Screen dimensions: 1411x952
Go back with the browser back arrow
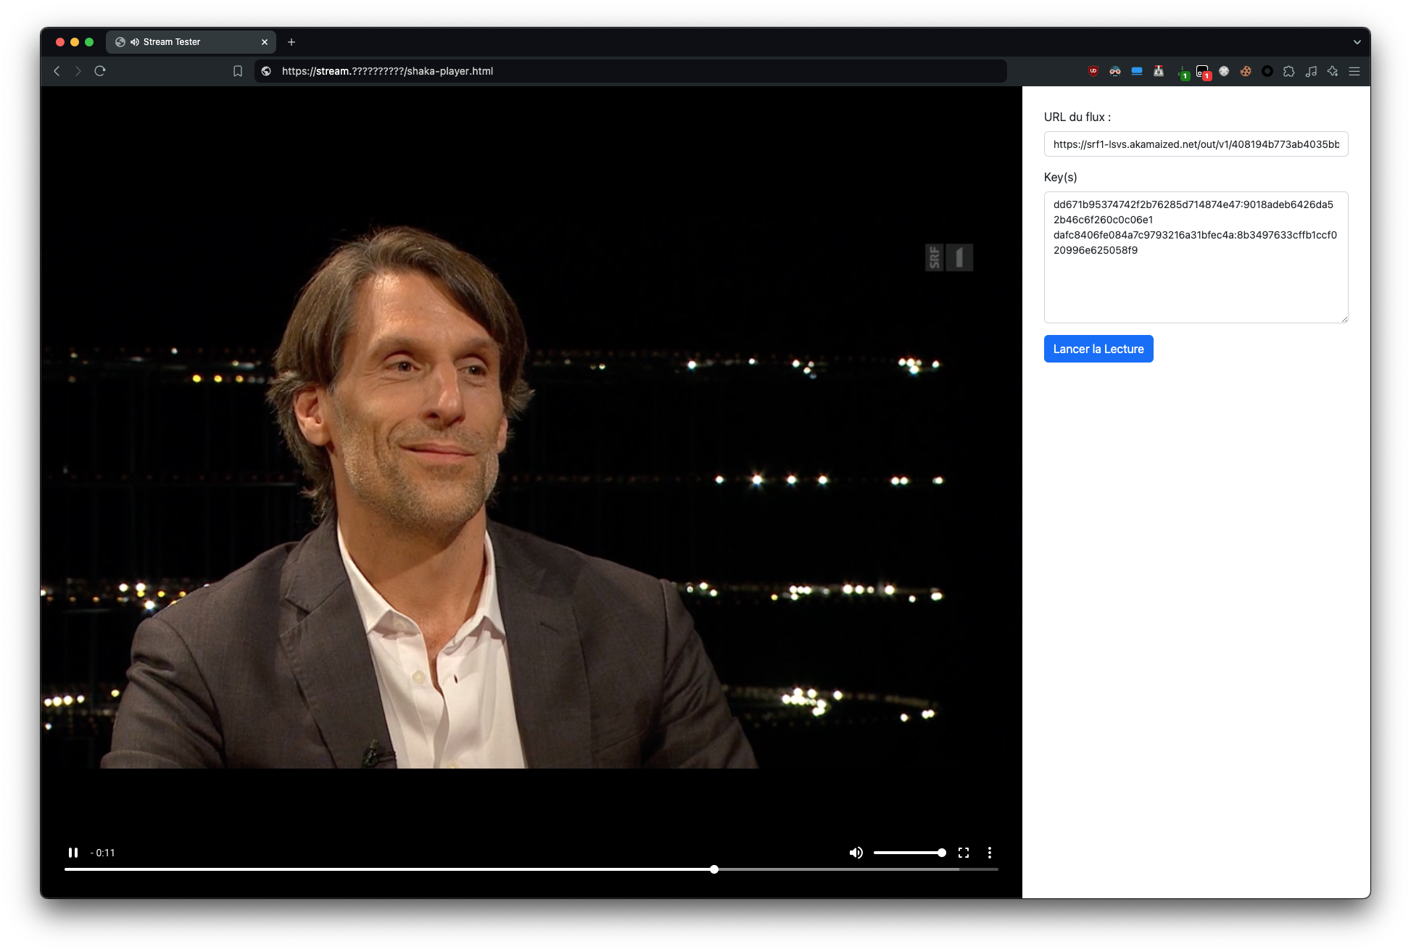pyautogui.click(x=57, y=71)
